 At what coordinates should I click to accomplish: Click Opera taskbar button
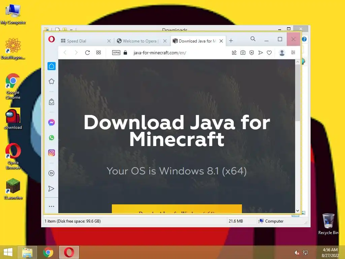[69, 252]
